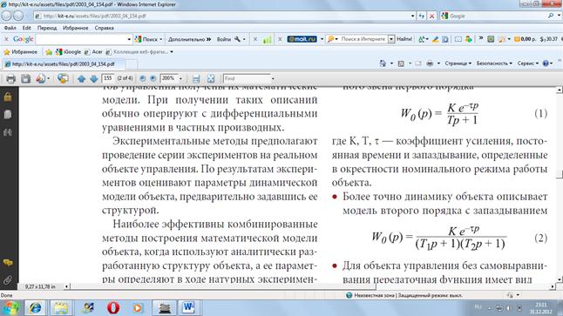This screenshot has width=563, height=316.
Task: Switch PDF to full page view
Action: tap(211, 78)
